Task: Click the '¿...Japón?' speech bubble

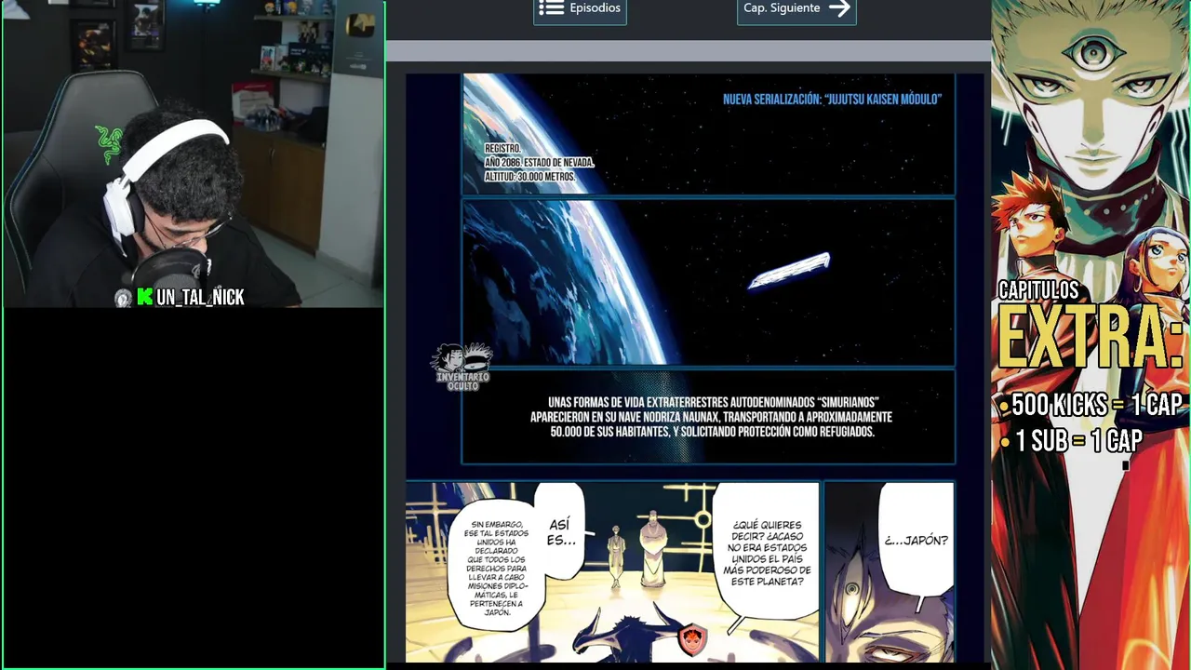Action: (916, 540)
